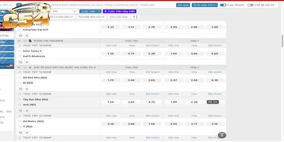Favorite the Inter Turku 2 team star
The height and width of the screenshot is (142, 284).
(x=20, y=51)
